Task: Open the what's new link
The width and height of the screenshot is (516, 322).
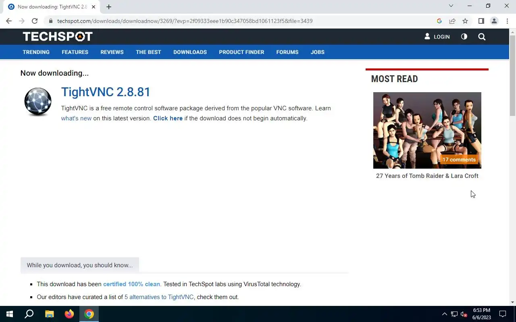Action: tap(76, 118)
